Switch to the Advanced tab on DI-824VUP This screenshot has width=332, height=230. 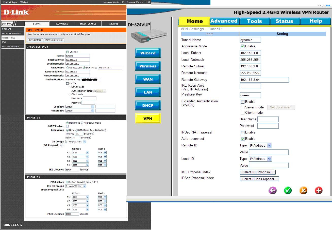tap(224, 21)
